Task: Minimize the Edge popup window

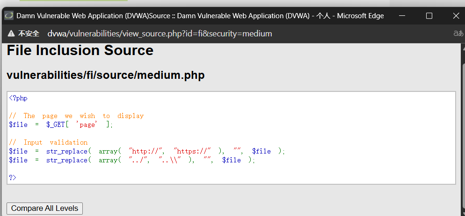Action: tap(402, 16)
